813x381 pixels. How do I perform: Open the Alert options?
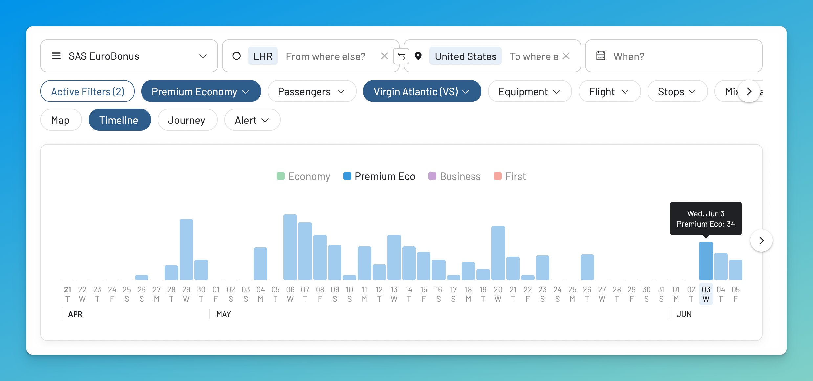(252, 120)
